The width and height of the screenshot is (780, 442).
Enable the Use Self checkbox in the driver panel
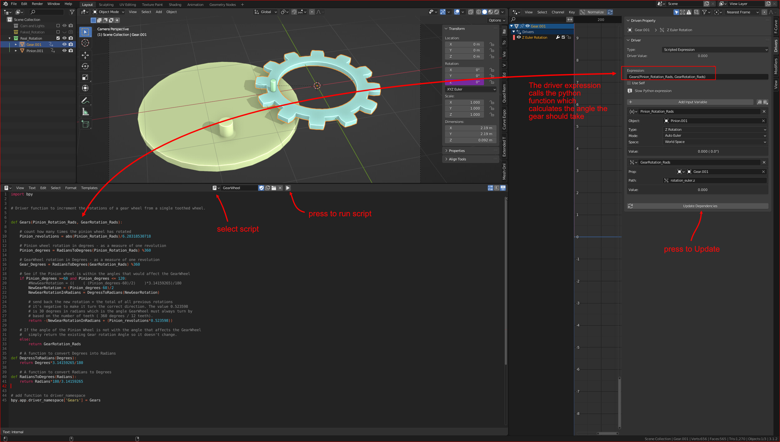[x=629, y=83]
